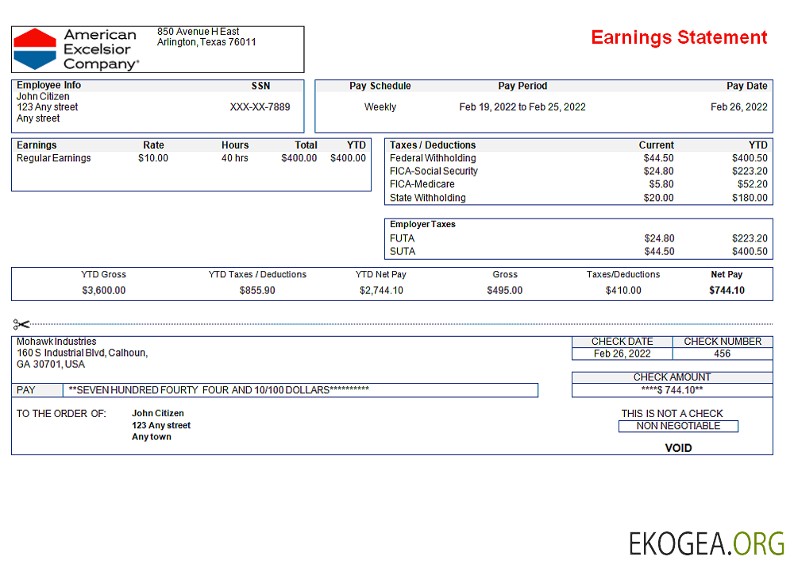Click the check amount field showing $744.10
Viewport: 794px width, 572px height.
[x=672, y=391]
